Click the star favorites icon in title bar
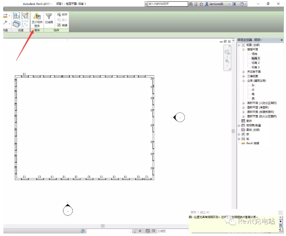This screenshot has height=236, width=286. pos(201,4)
